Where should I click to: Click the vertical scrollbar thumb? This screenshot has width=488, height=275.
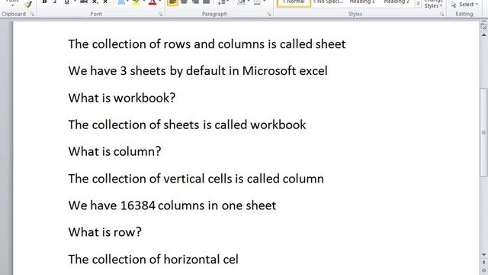coord(483,132)
